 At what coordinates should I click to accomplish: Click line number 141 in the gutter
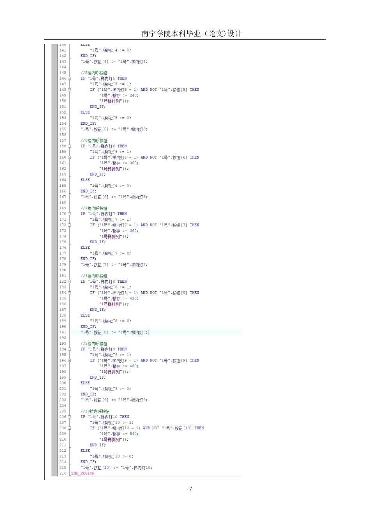(x=63, y=50)
